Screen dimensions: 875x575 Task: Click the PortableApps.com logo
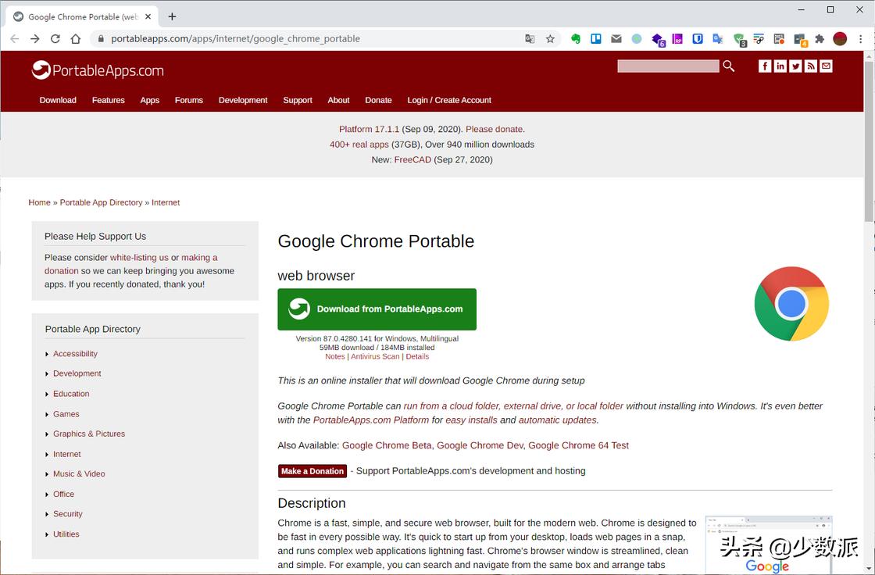98,70
